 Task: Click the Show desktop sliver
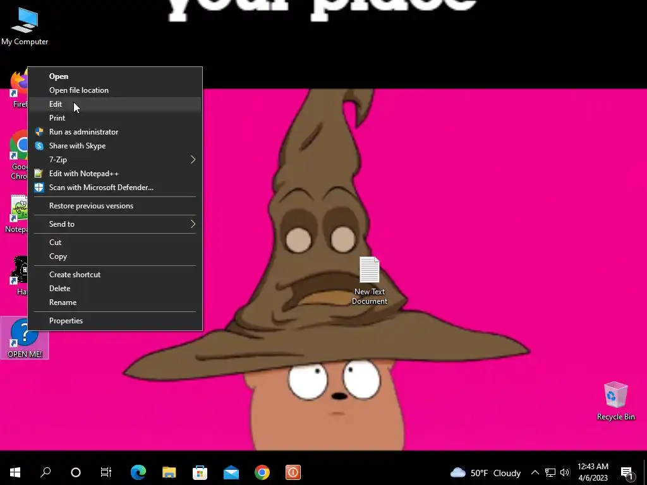click(645, 472)
